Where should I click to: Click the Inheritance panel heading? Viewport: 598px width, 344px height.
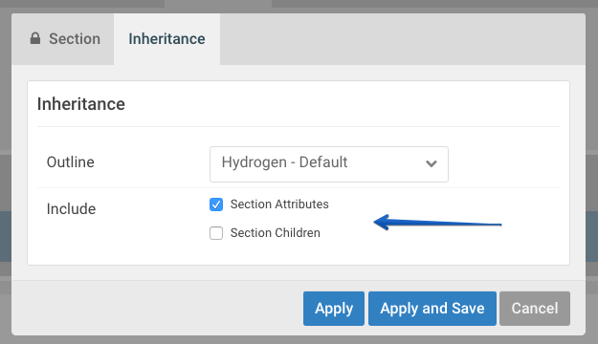pyautogui.click(x=81, y=104)
